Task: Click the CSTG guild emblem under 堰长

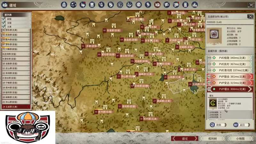Action: tap(213, 103)
